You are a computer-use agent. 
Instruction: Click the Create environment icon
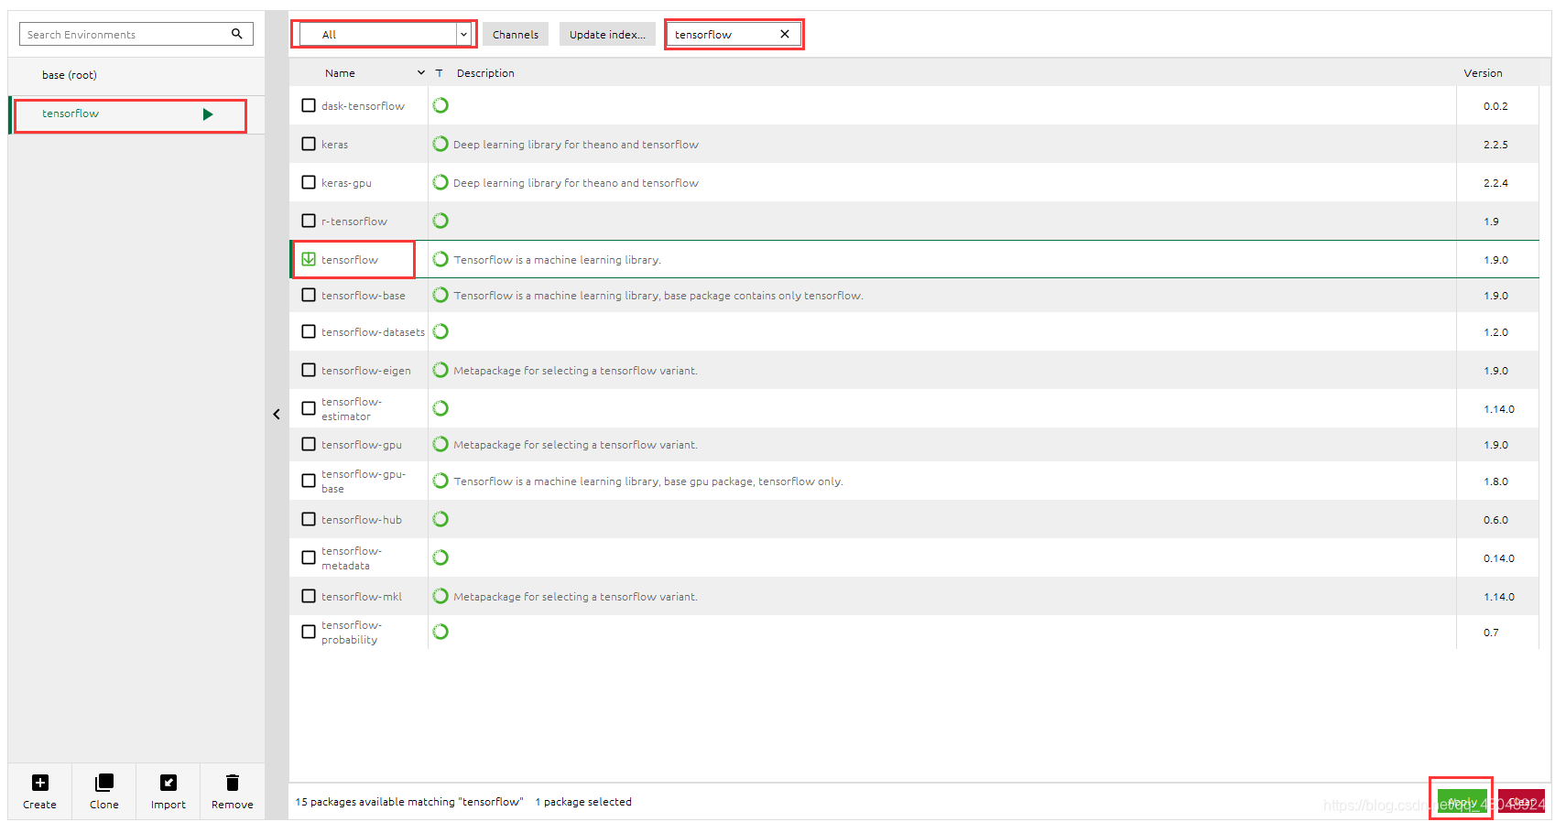[x=40, y=783]
